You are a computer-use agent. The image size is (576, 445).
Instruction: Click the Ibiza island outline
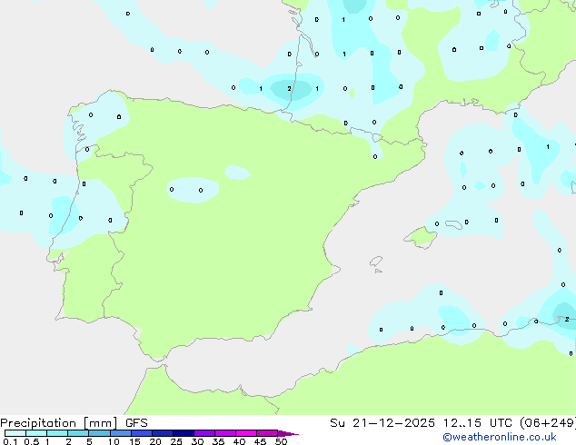376,262
